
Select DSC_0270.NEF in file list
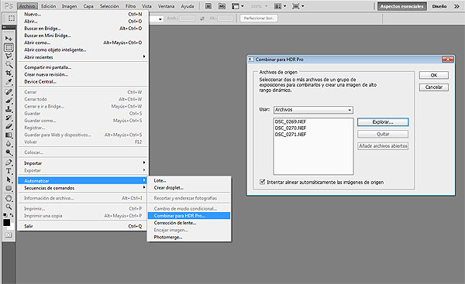[291, 128]
